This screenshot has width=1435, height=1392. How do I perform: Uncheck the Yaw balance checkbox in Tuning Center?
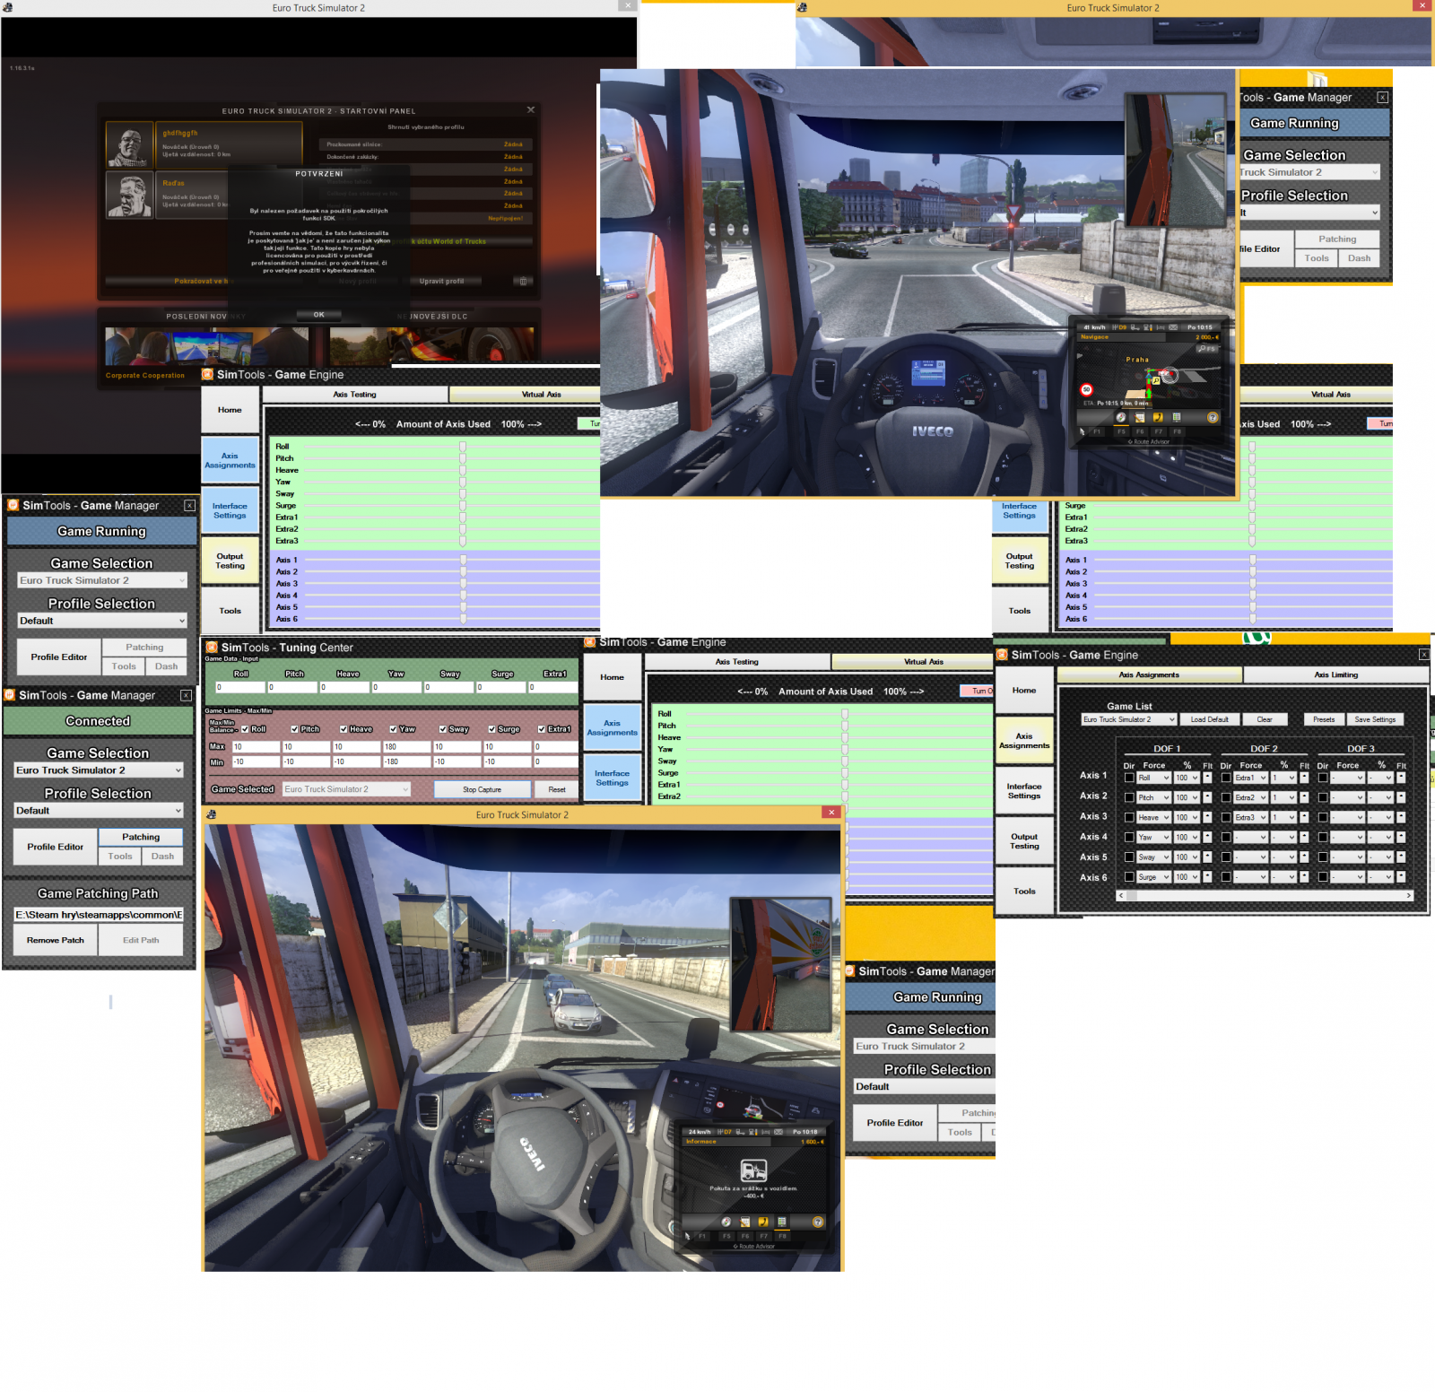point(393,729)
